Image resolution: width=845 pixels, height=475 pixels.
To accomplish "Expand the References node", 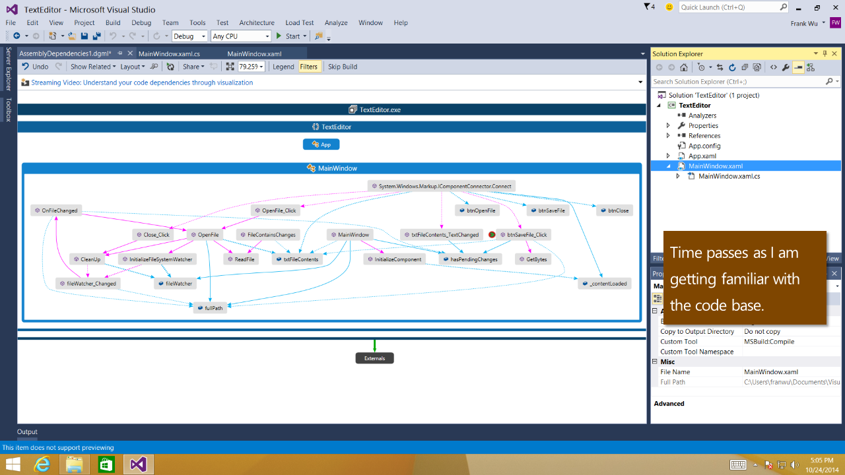I will [x=668, y=135].
